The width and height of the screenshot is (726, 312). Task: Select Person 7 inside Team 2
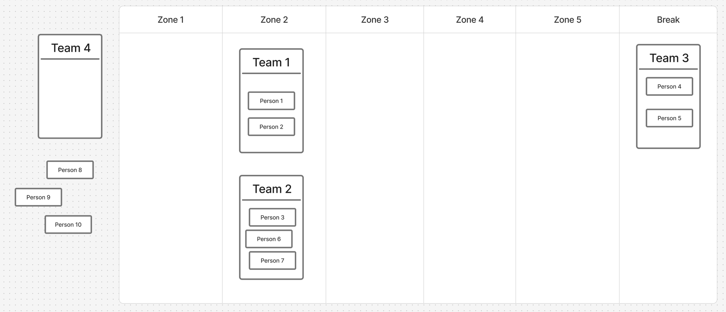pyautogui.click(x=272, y=261)
